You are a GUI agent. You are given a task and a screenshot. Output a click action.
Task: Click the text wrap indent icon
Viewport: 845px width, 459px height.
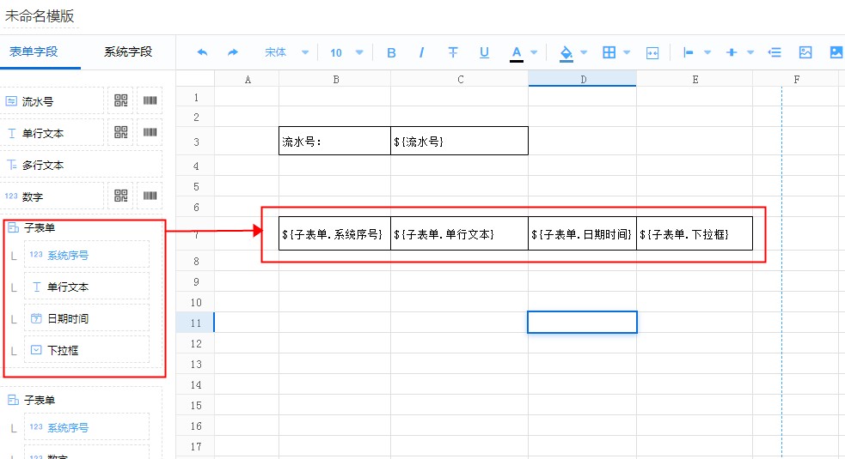click(x=775, y=52)
